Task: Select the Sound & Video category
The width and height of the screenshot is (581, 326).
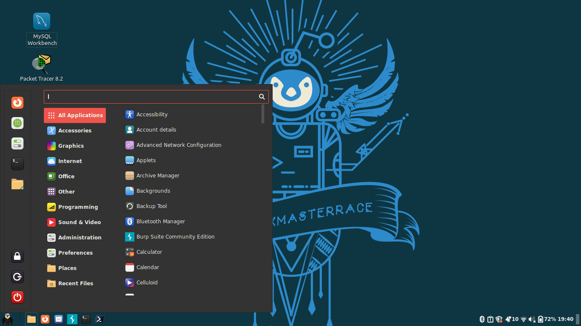Action: click(x=75, y=222)
